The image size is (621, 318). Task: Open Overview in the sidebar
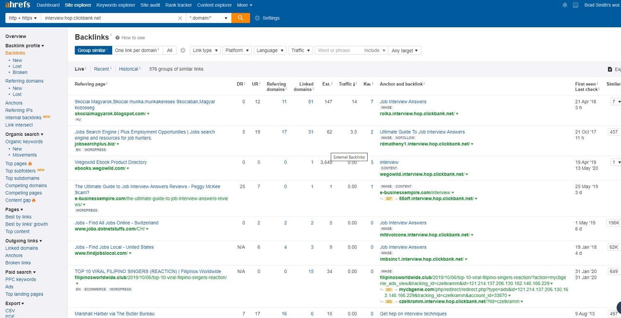16,36
